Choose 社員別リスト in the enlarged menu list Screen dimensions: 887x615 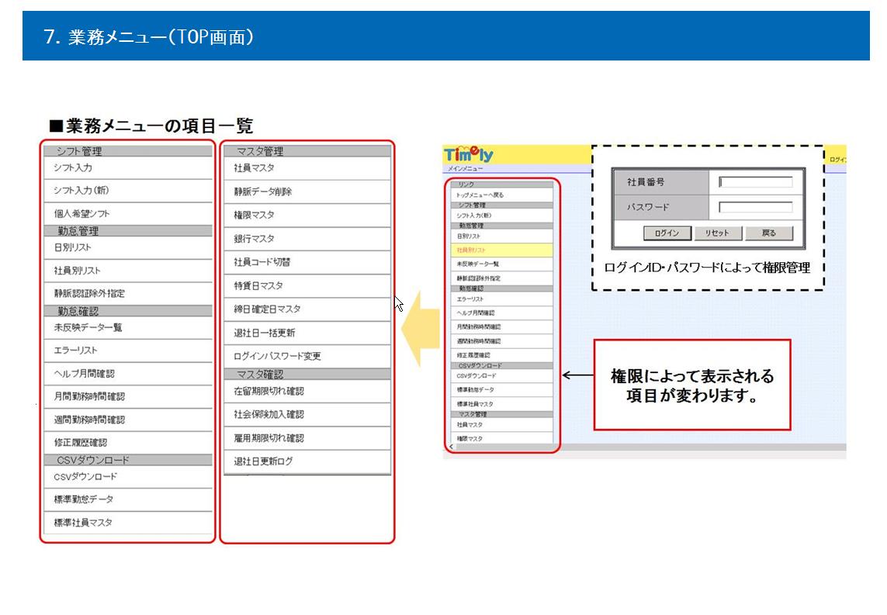[128, 271]
